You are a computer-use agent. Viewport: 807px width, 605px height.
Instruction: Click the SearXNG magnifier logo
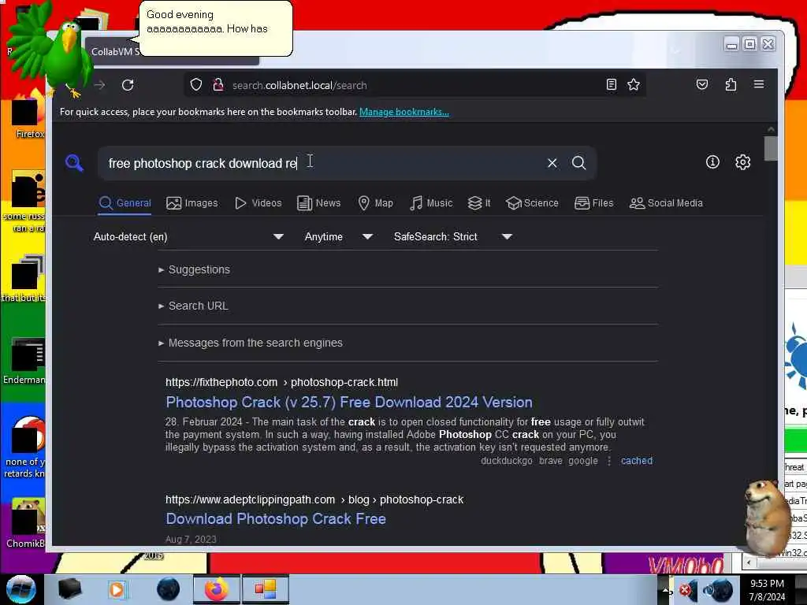point(75,163)
